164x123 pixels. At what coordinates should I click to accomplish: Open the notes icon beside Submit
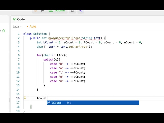[73, 11]
